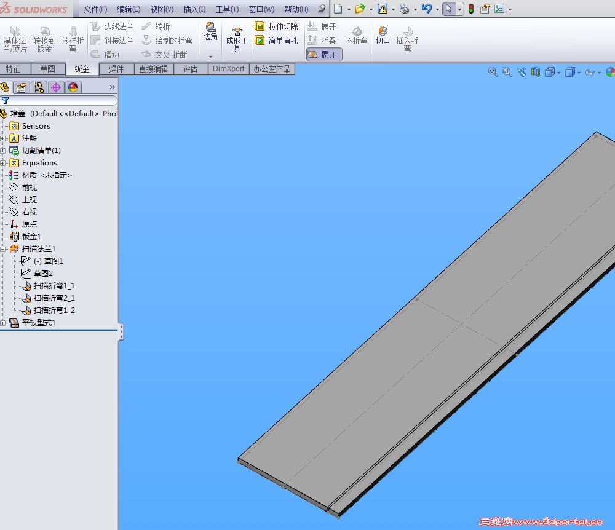Click the Undo arrow icon
This screenshot has height=530, width=615.
pyautogui.click(x=427, y=9)
